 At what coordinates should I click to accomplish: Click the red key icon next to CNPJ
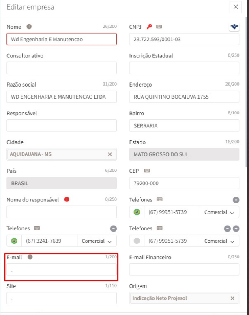[150, 27]
